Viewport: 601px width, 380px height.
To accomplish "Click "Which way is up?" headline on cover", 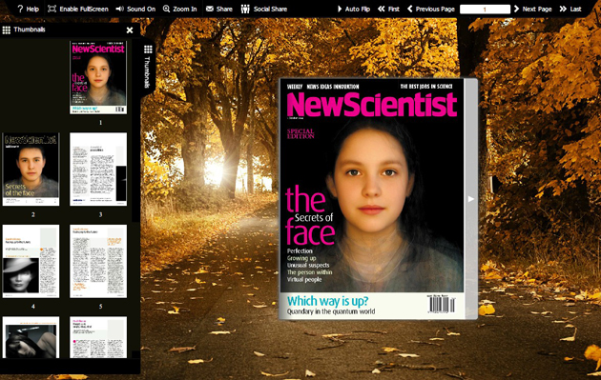I will pos(328,301).
